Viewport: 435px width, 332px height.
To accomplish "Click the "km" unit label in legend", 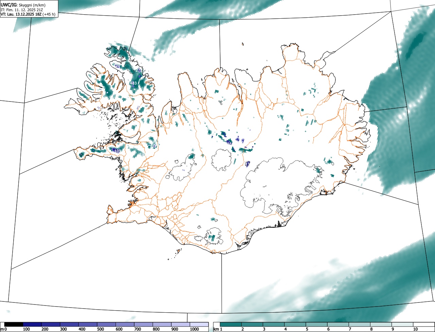I will [x=216, y=329].
